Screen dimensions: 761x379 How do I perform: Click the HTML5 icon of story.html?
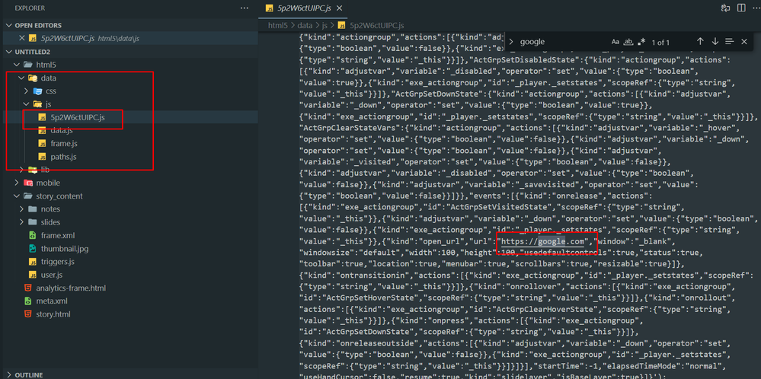tap(27, 314)
